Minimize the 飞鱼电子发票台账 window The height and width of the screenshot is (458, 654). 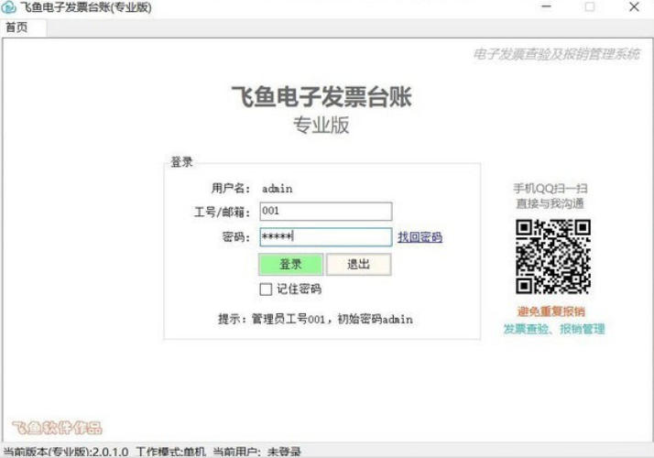[x=547, y=6]
